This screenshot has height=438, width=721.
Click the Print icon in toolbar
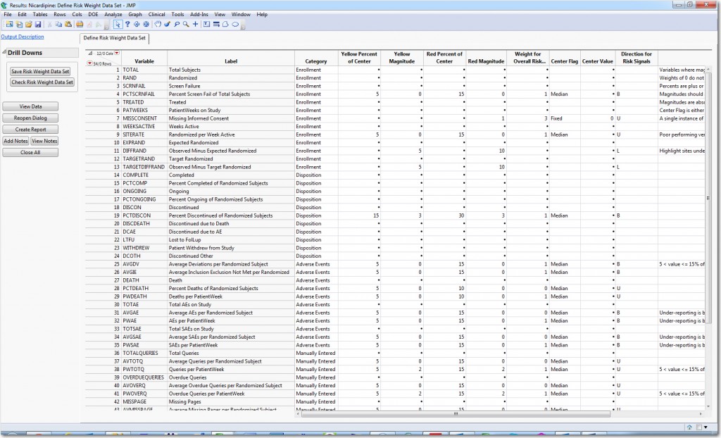pos(80,25)
